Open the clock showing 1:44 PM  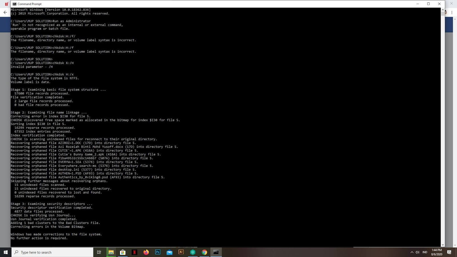[437, 252]
